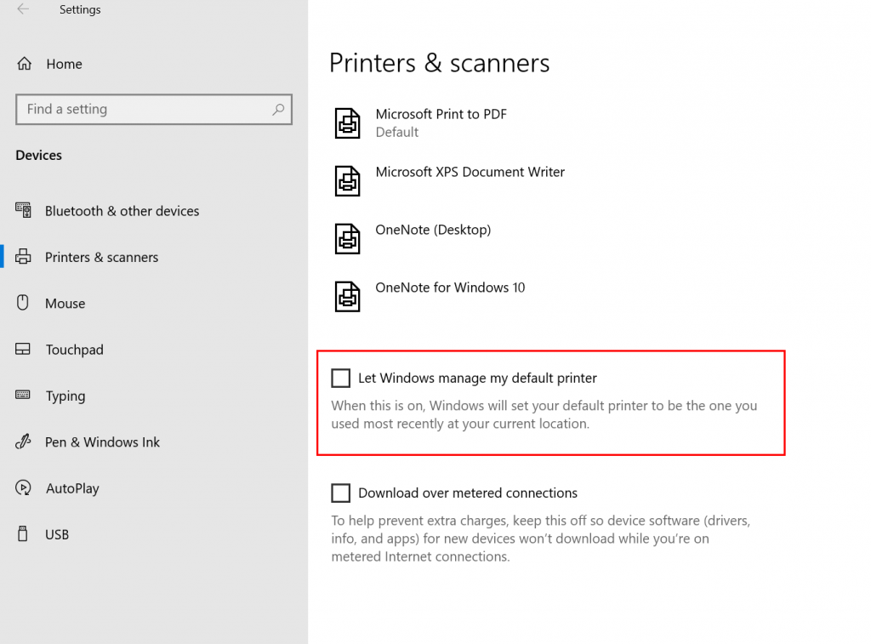
Task: Click the USB sidebar icon
Action: tap(23, 534)
